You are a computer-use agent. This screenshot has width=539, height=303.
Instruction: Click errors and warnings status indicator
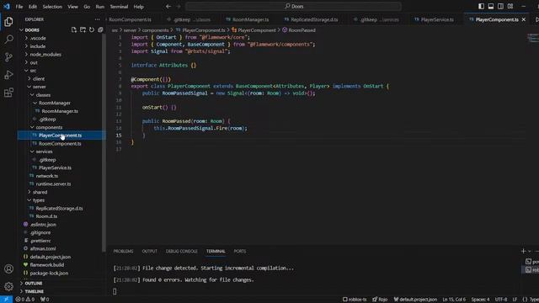(x=24, y=300)
